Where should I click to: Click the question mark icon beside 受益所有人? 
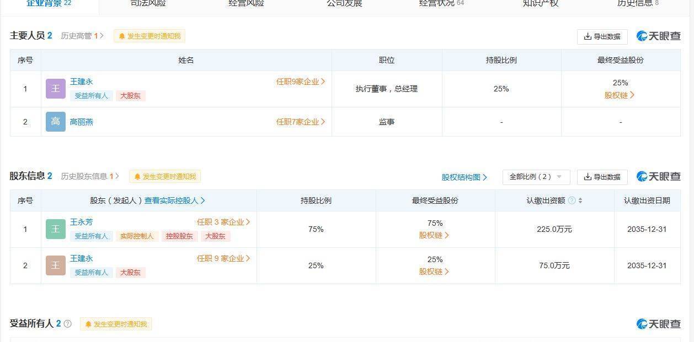[68, 324]
